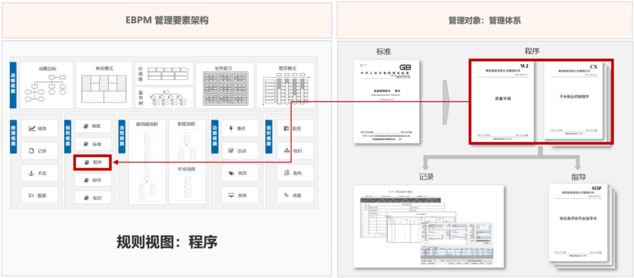Click the 数据 flag icon
Viewport: 634px width, 278px height.
32,195
